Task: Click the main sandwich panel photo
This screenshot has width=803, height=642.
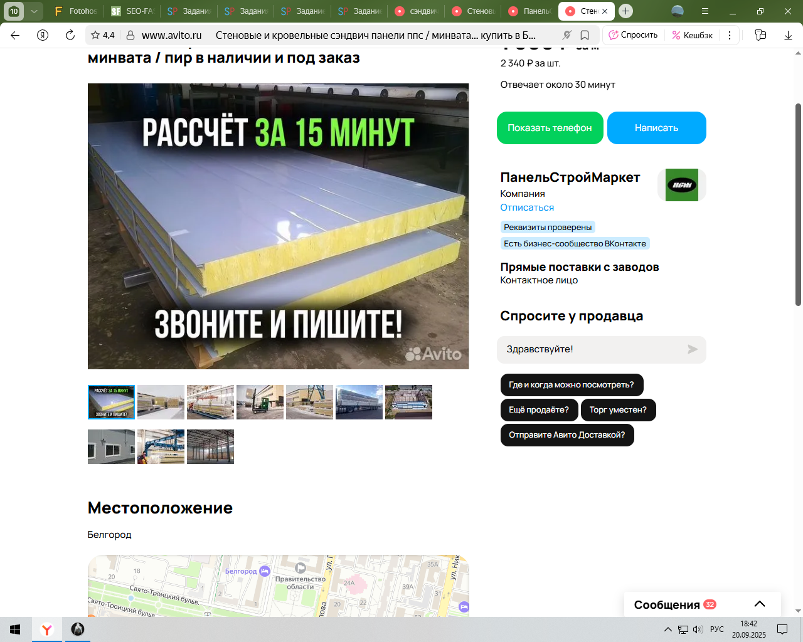Action: (x=278, y=226)
